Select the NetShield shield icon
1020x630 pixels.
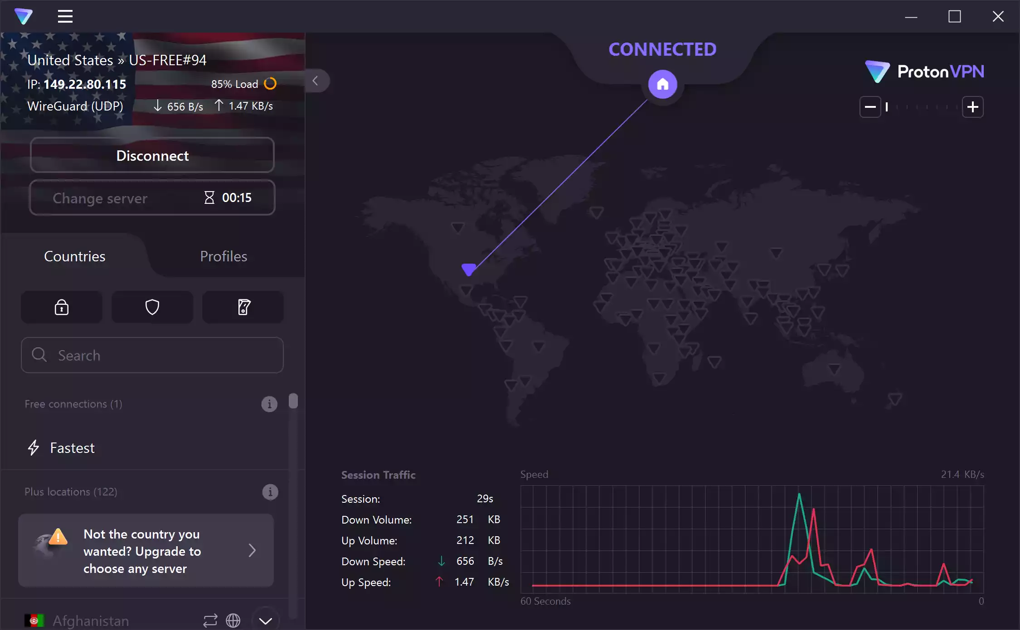pos(152,307)
